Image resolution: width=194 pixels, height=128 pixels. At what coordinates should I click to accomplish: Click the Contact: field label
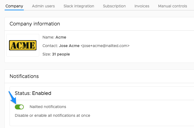pyautogui.click(x=50, y=46)
